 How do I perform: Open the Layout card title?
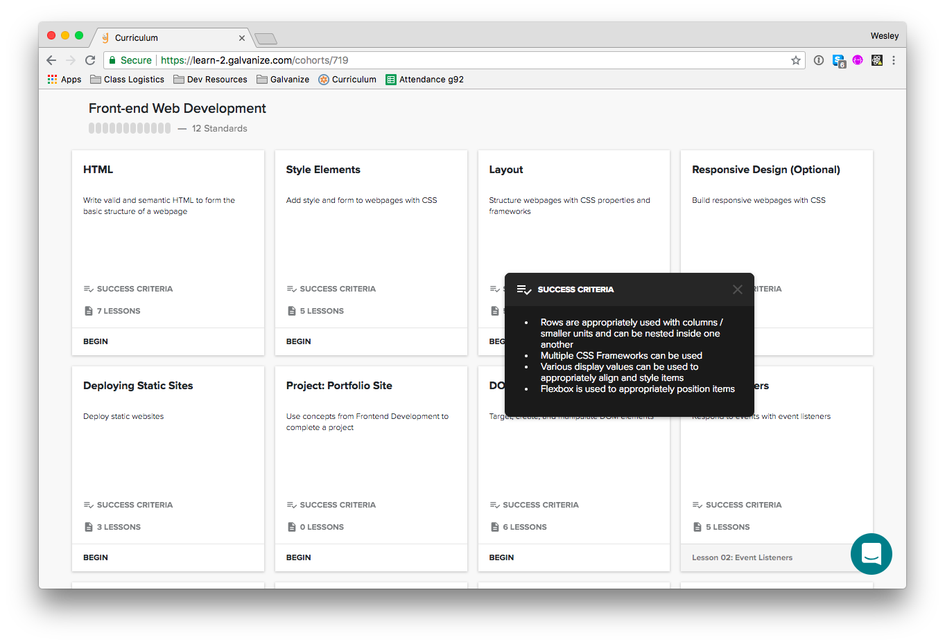[x=506, y=170]
